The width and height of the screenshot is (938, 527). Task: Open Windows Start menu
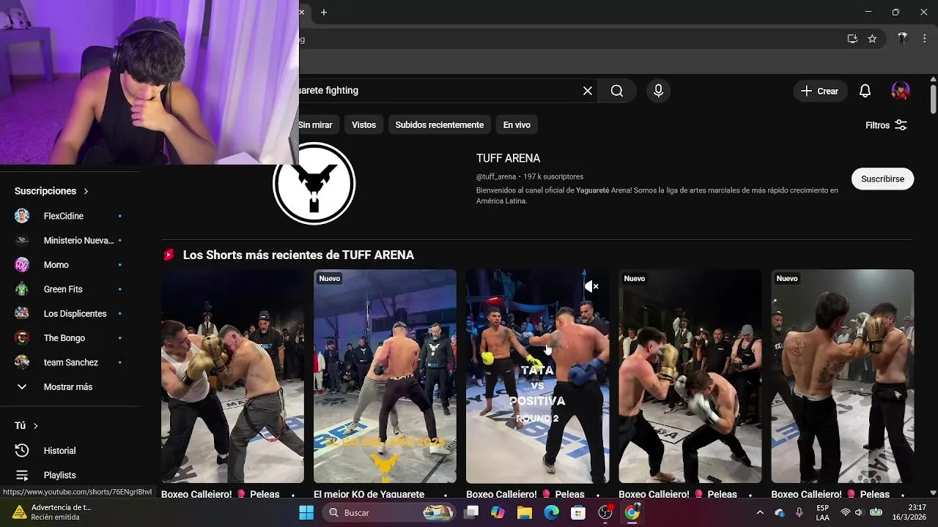tap(306, 512)
